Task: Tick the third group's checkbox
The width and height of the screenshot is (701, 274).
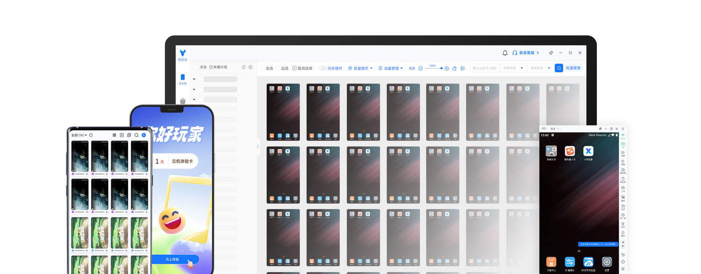Action: [x=200, y=99]
